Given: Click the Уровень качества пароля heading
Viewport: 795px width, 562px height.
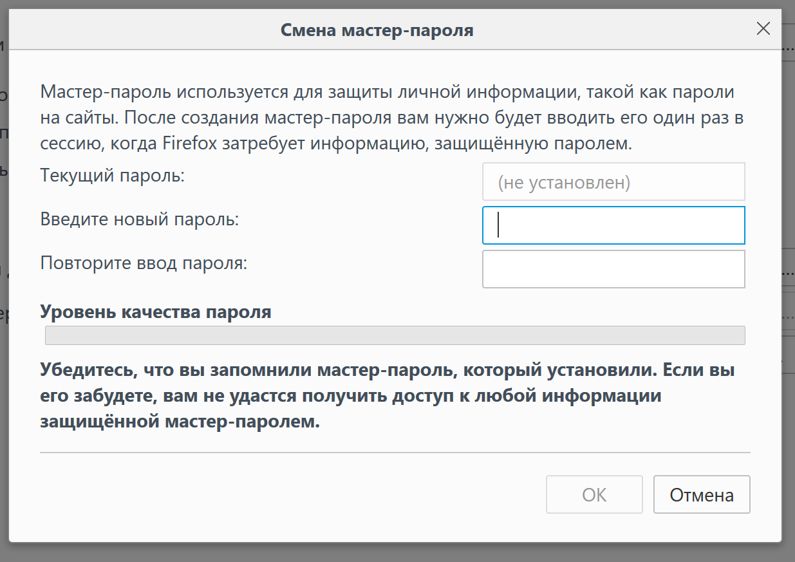Looking at the screenshot, I should tap(156, 312).
